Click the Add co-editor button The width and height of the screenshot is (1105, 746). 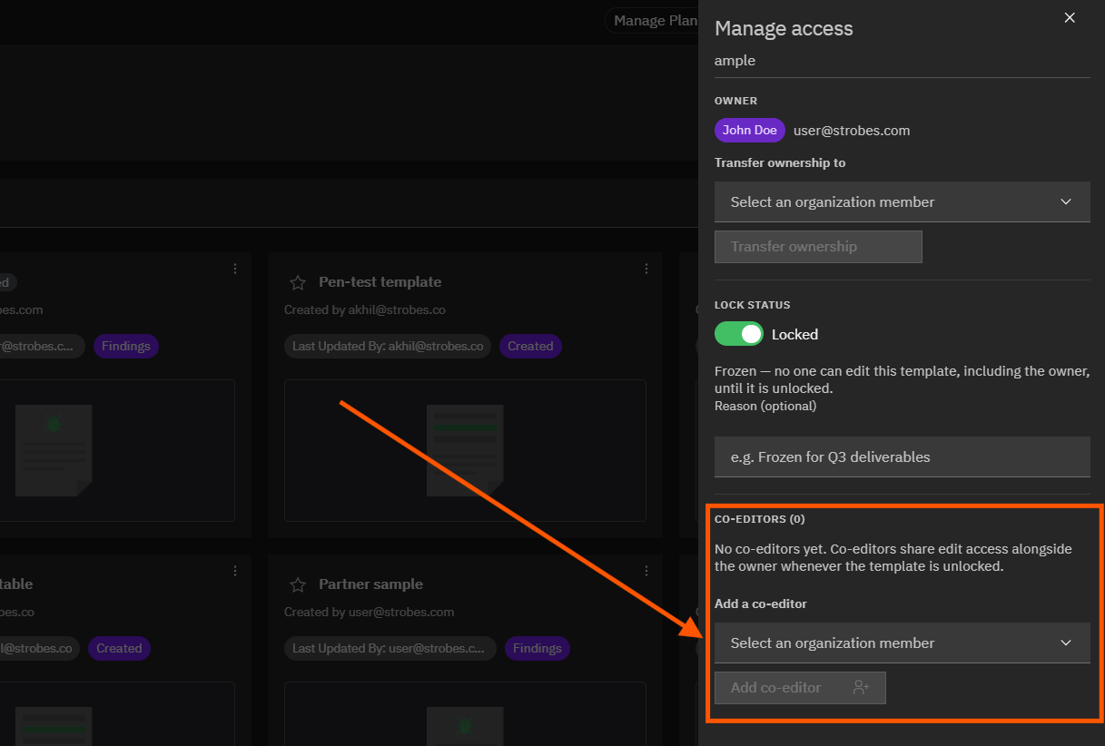pos(800,688)
